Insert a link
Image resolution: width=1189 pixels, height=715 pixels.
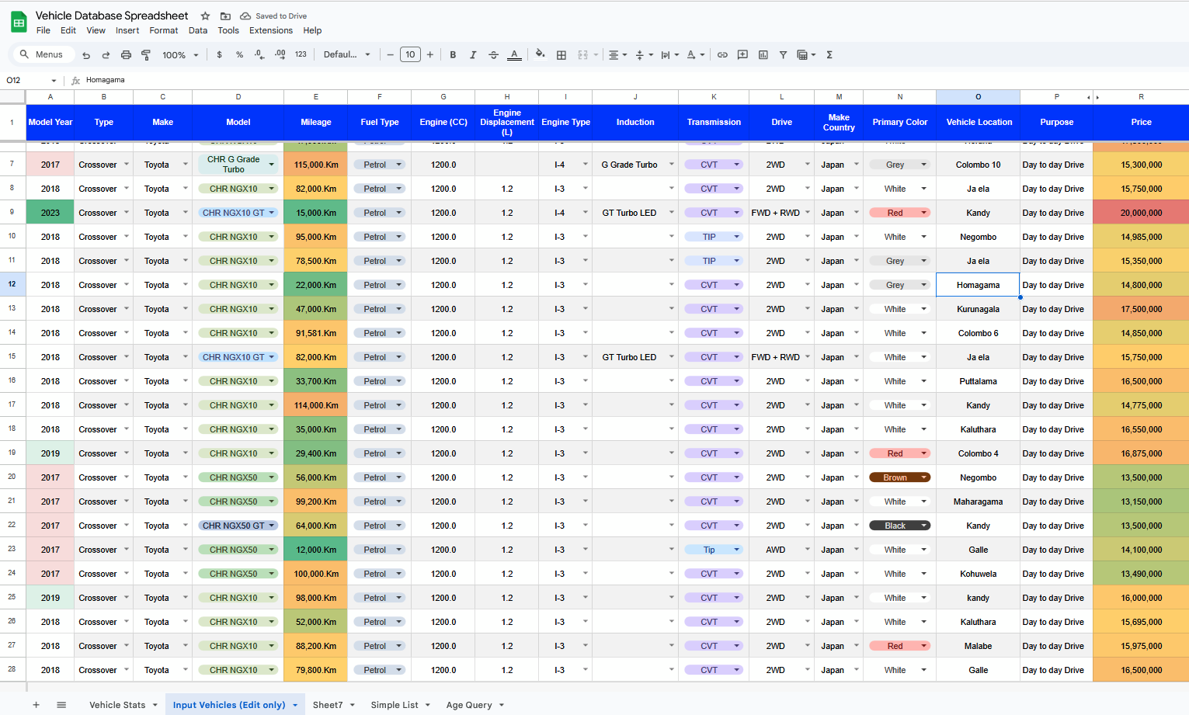(x=722, y=55)
